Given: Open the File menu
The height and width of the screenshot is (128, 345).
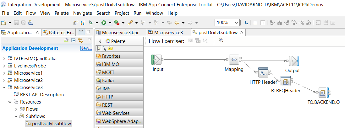Looking at the screenshot, I should tap(5, 13).
